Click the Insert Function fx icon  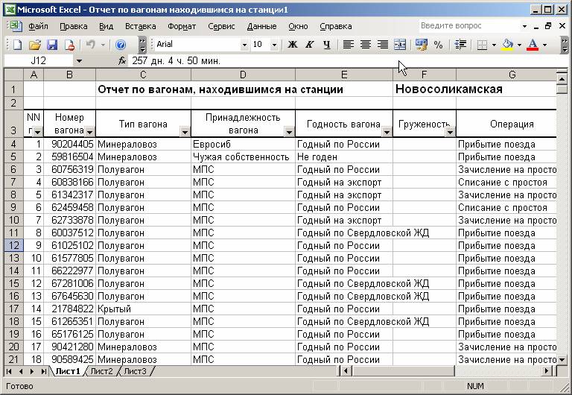tap(122, 61)
